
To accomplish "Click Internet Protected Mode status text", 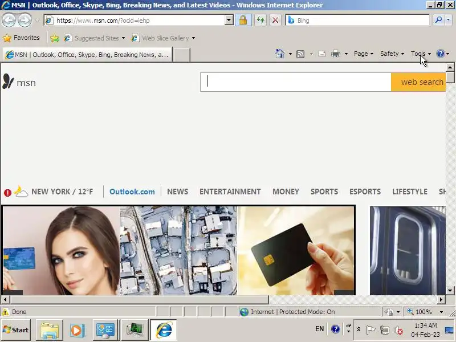I will [292, 312].
